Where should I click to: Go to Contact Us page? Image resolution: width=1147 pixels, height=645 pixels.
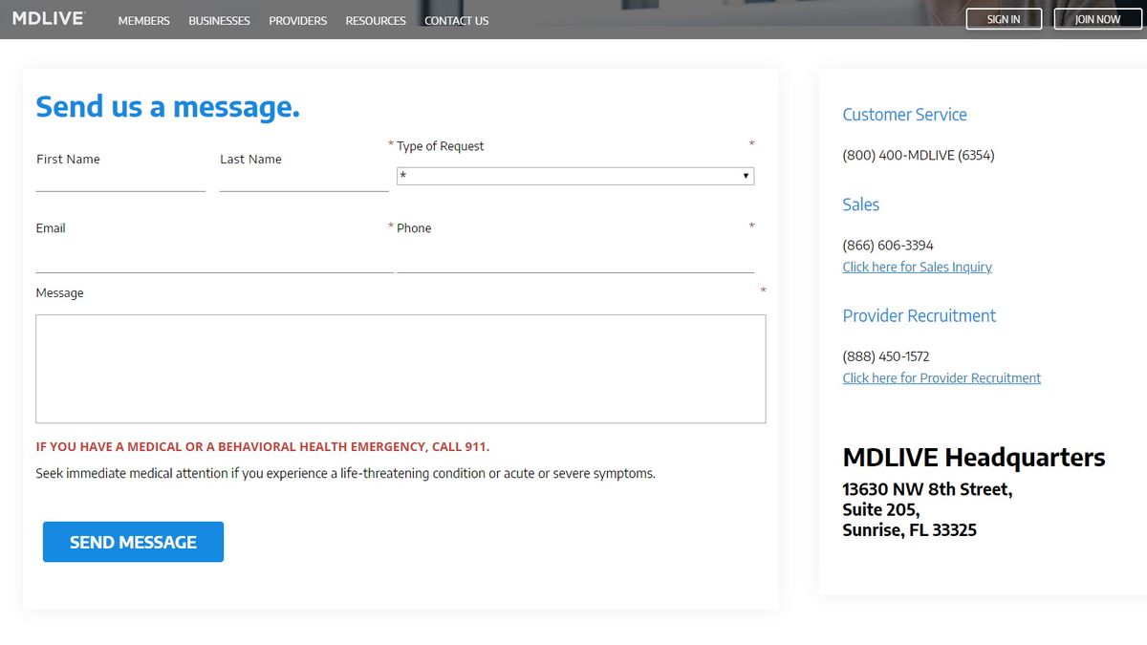click(456, 20)
